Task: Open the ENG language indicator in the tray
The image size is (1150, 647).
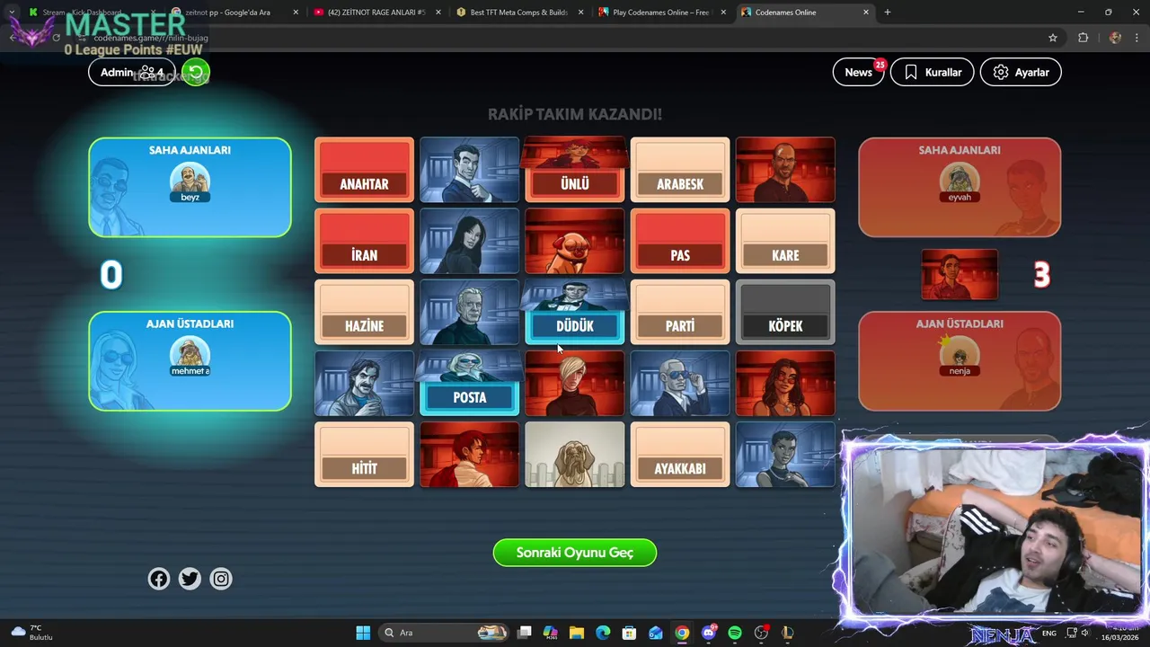Action: pyautogui.click(x=1049, y=633)
